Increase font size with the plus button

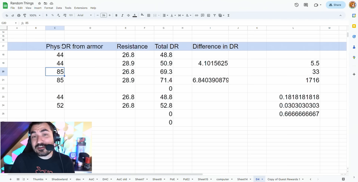(110, 15)
